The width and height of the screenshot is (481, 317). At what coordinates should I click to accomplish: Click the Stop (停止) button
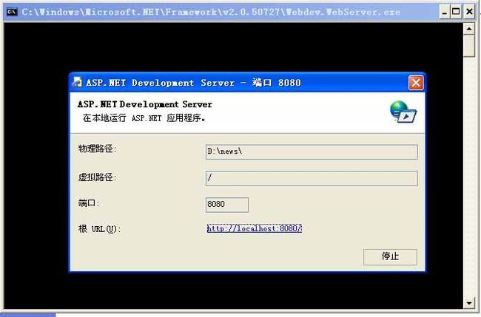point(390,256)
